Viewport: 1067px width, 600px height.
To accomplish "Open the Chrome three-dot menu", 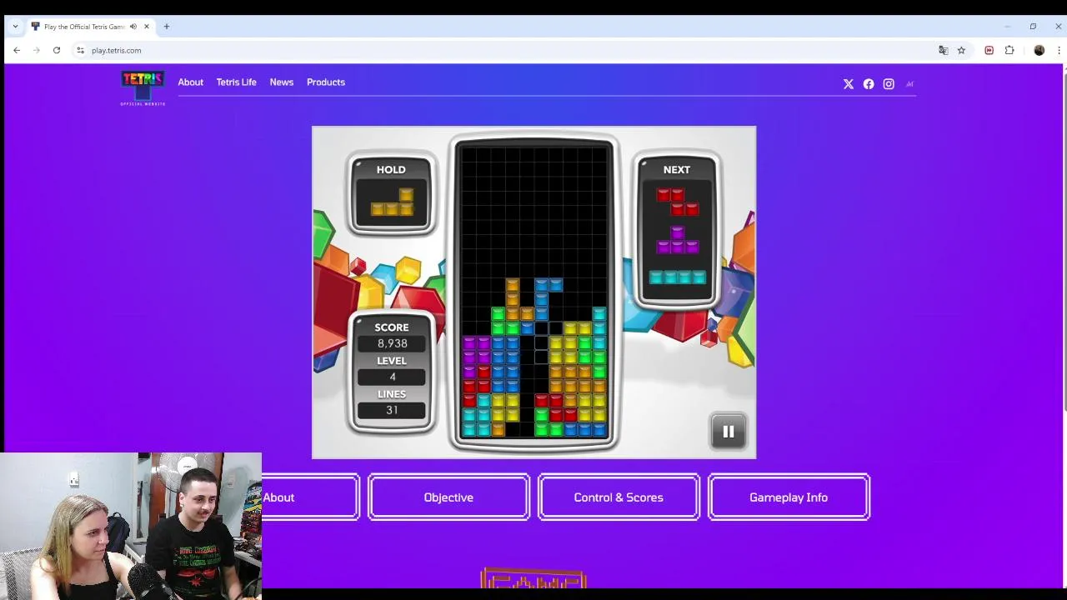I will (1059, 50).
